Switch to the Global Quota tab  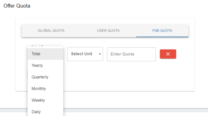pyautogui.click(x=51, y=31)
